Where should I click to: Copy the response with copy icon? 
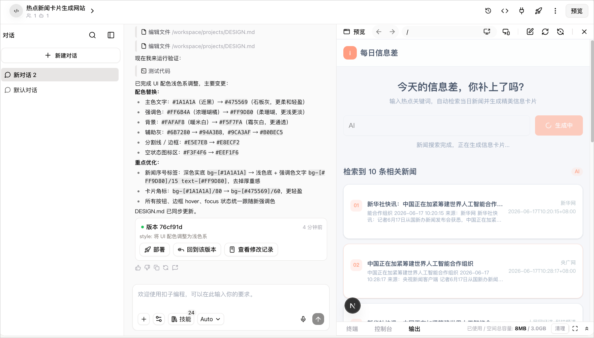coord(156,268)
